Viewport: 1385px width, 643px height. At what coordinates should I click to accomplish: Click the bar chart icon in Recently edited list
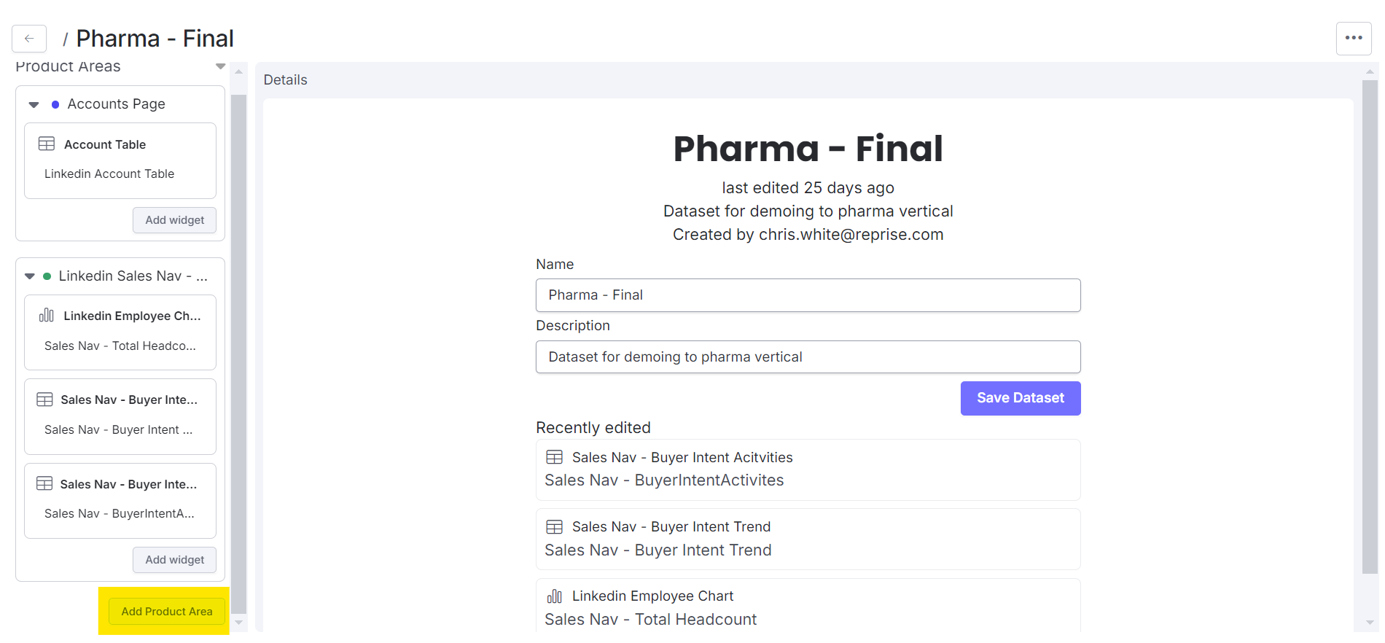coord(555,596)
